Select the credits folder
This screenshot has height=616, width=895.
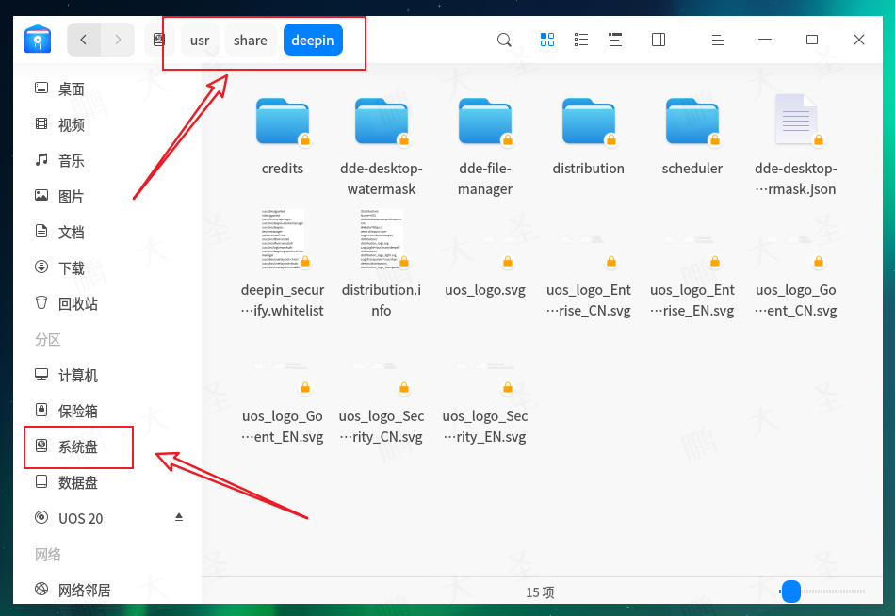[283, 137]
